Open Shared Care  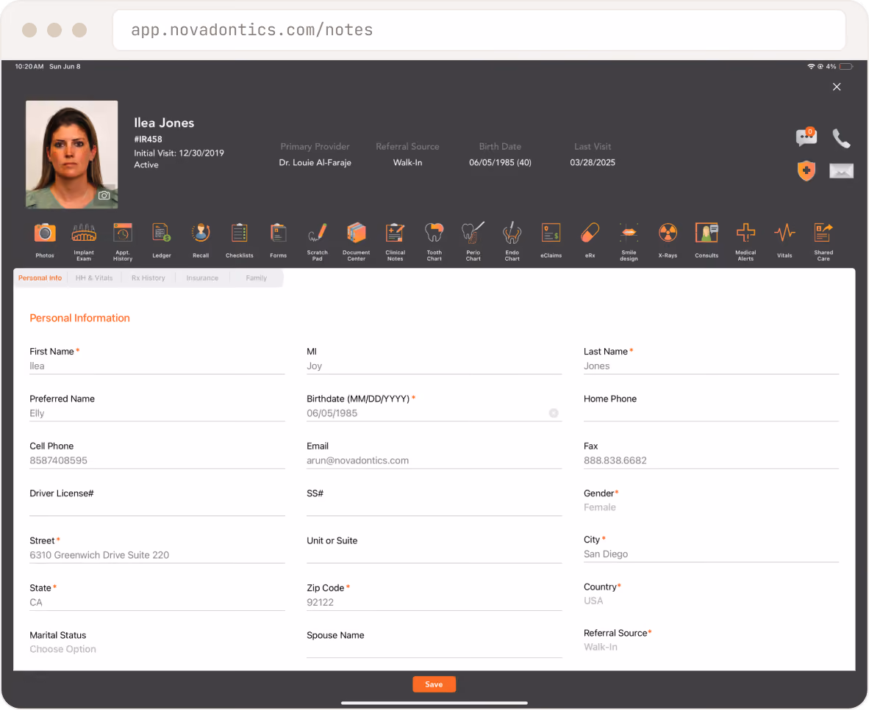(823, 233)
